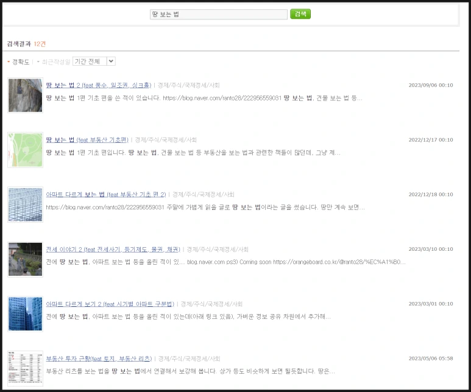Open post 부동산 투자 근황(feat 토지, 부동산 리츠)
Screen dimensions: 471x392
coord(99,359)
